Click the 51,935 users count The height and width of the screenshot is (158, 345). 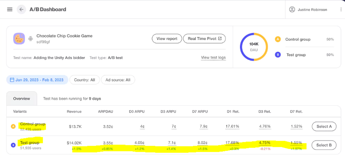31,148
